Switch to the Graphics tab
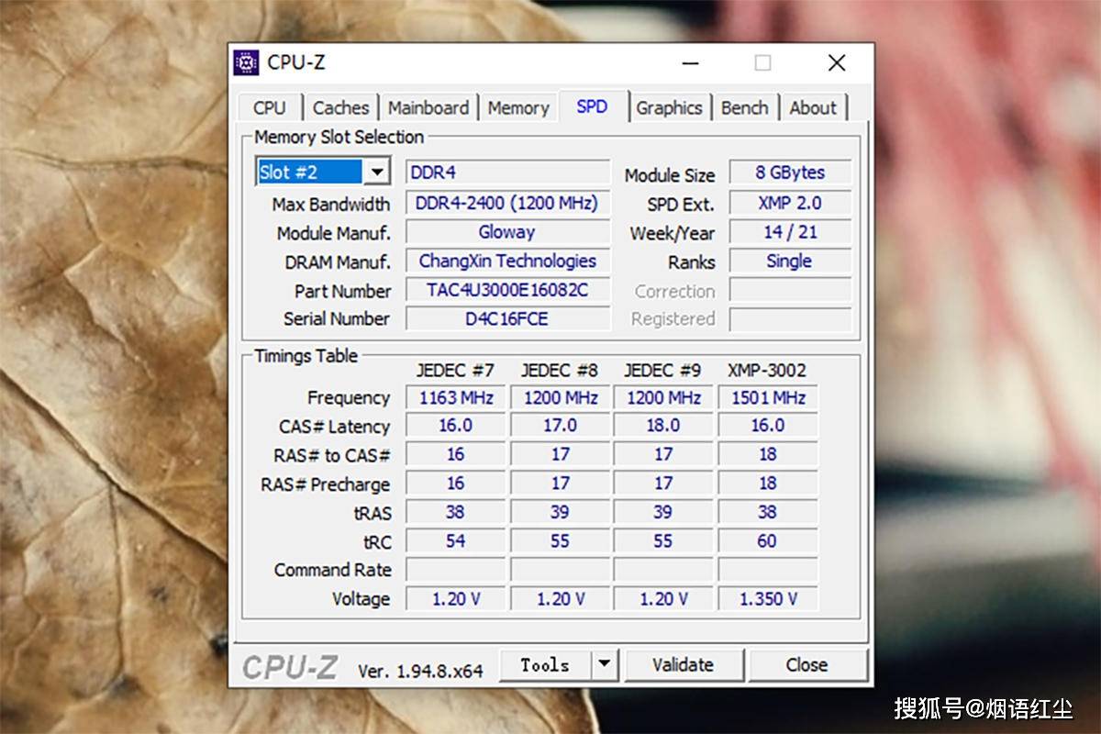 669,107
